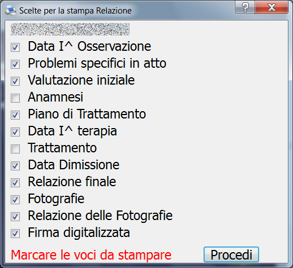
Task: Click the Marcare le voci da stampare text
Action: pyautogui.click(x=91, y=255)
